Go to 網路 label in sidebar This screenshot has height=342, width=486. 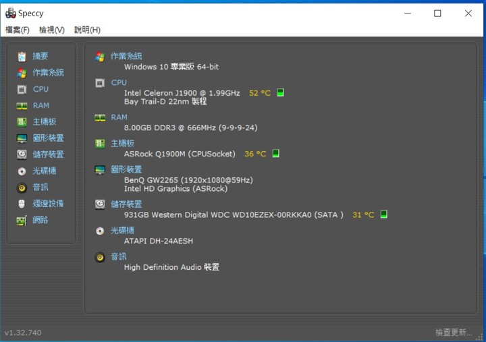pos(40,220)
